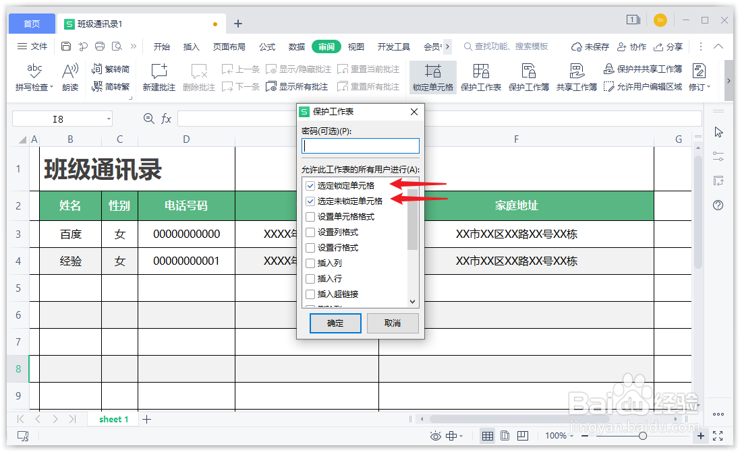Click the print icon in quick access bar

point(100,46)
